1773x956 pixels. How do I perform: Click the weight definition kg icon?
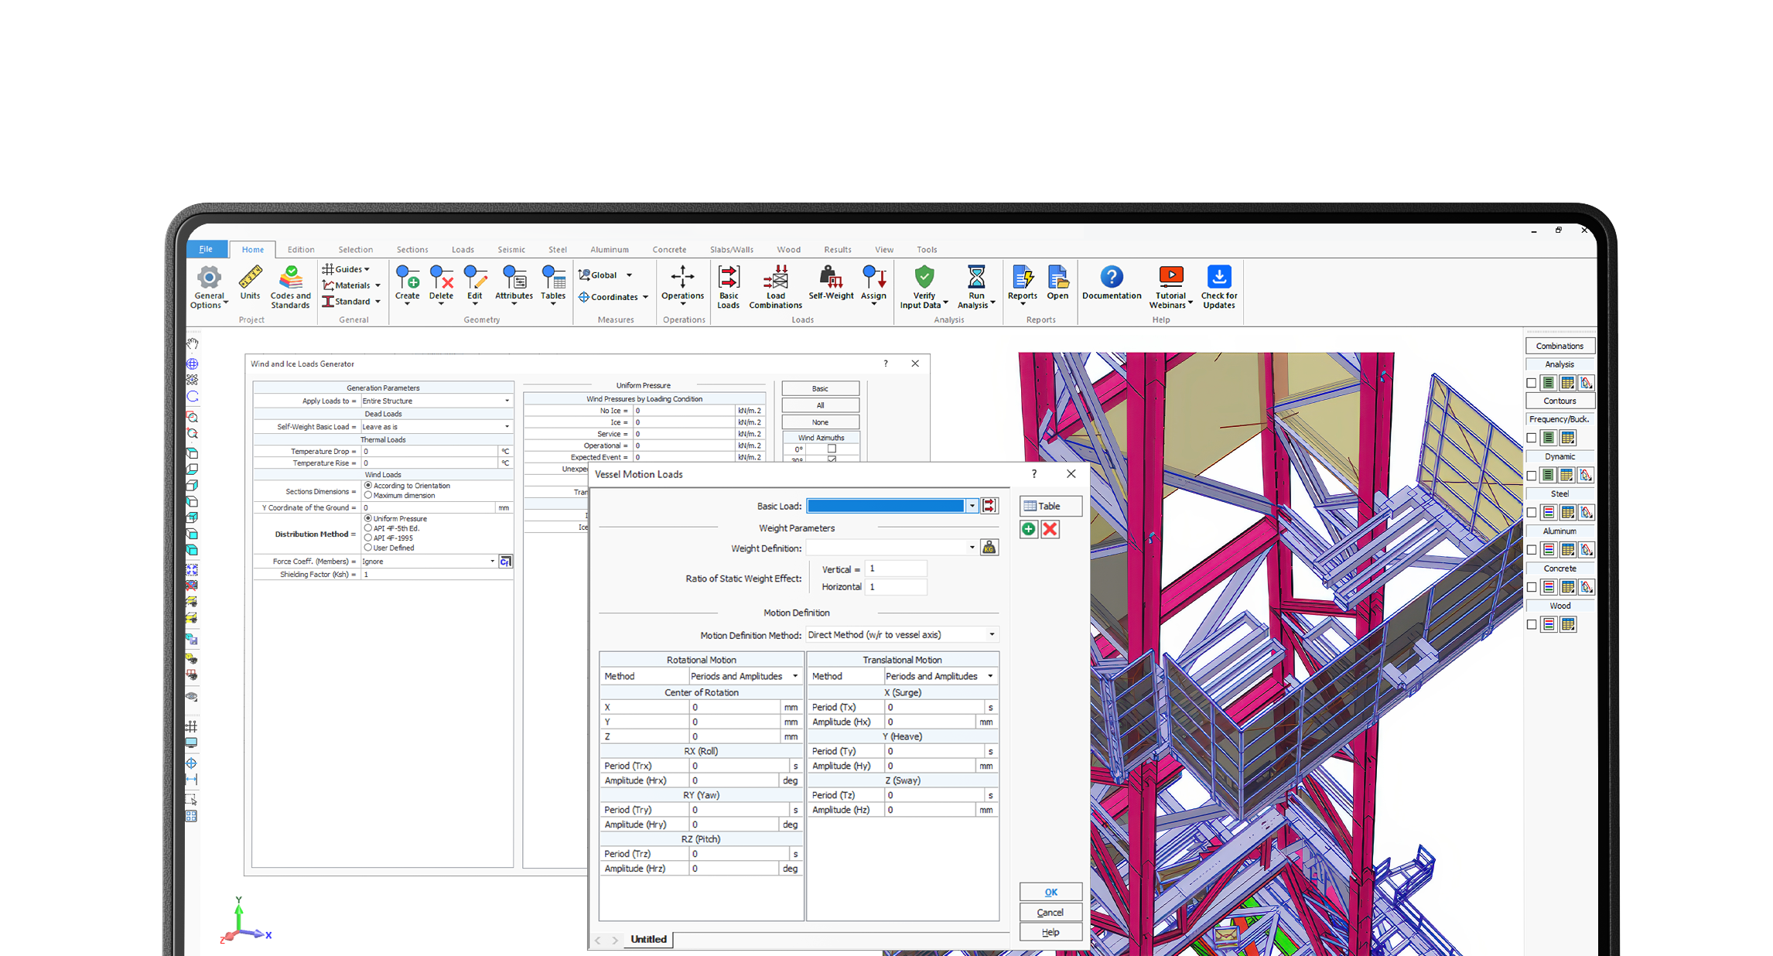pyautogui.click(x=989, y=548)
